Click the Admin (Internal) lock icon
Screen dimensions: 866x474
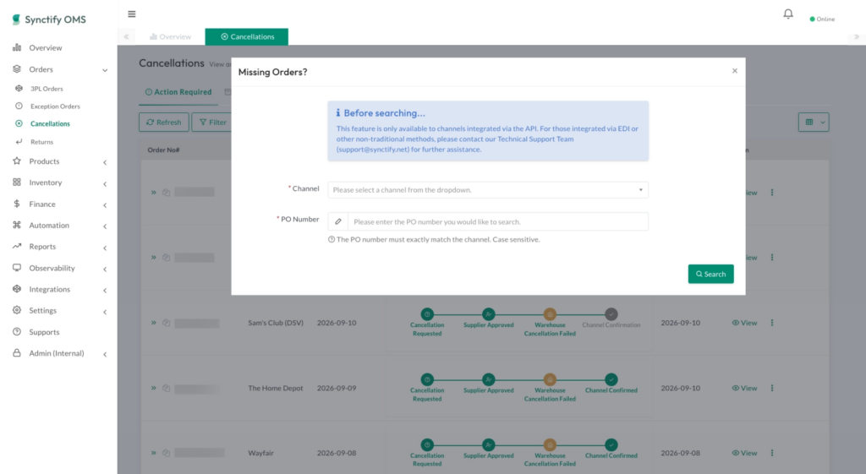(x=17, y=353)
